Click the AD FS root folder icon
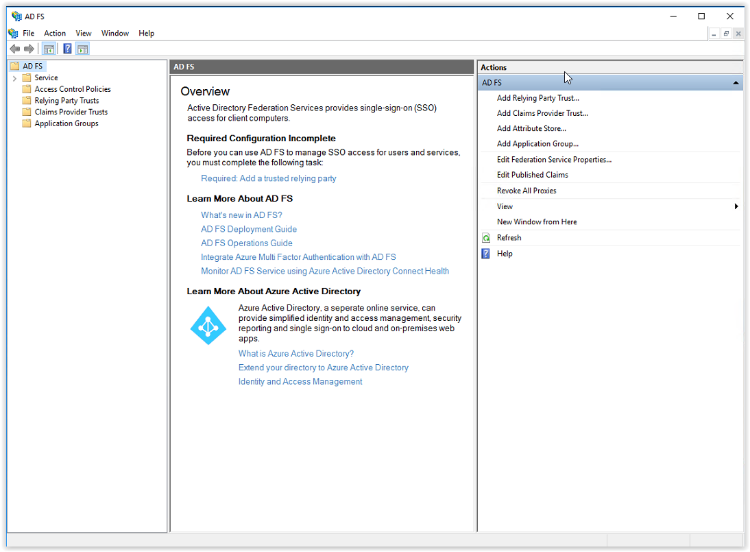The image size is (750, 552). tap(15, 66)
